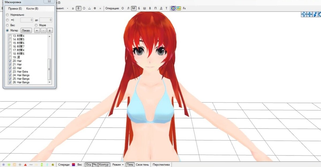This screenshot has width=321, height=167.
Task: Toggle the Ось button in bottom bar
Action: click(88, 165)
